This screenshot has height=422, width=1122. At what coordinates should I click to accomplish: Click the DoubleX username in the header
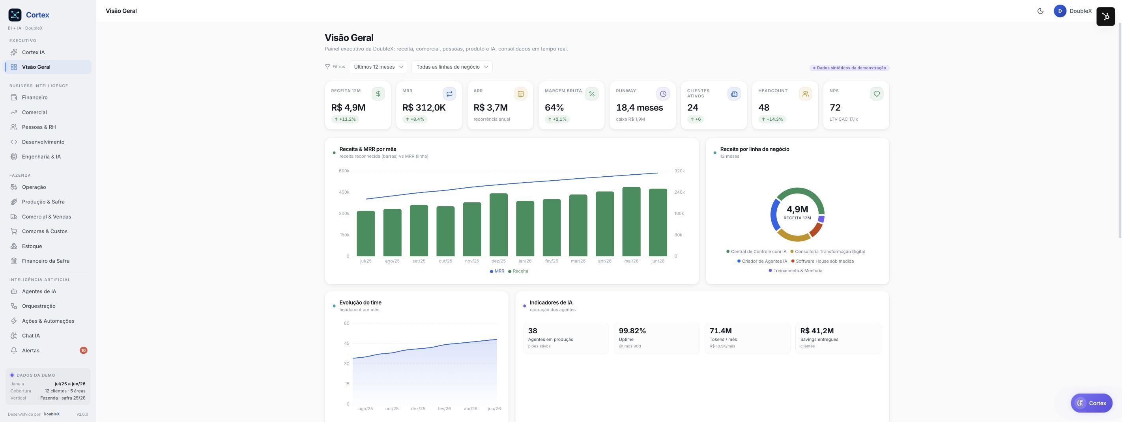[x=1081, y=11]
